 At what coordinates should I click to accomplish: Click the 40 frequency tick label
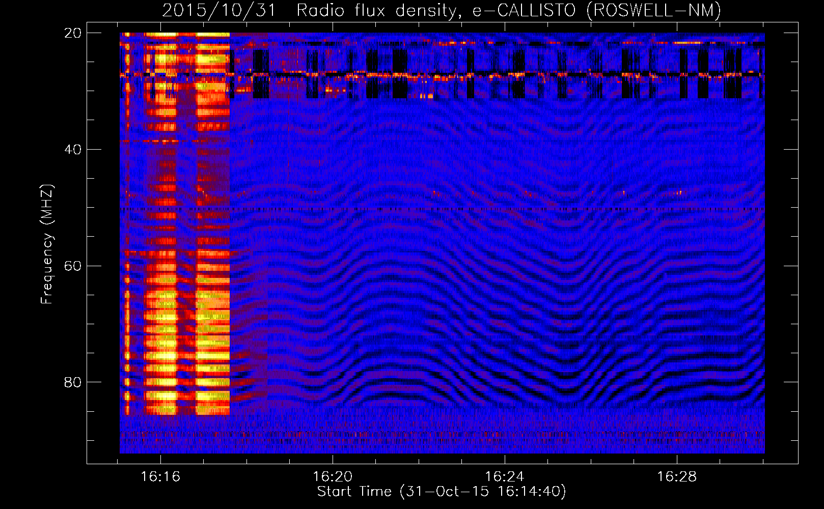point(73,150)
